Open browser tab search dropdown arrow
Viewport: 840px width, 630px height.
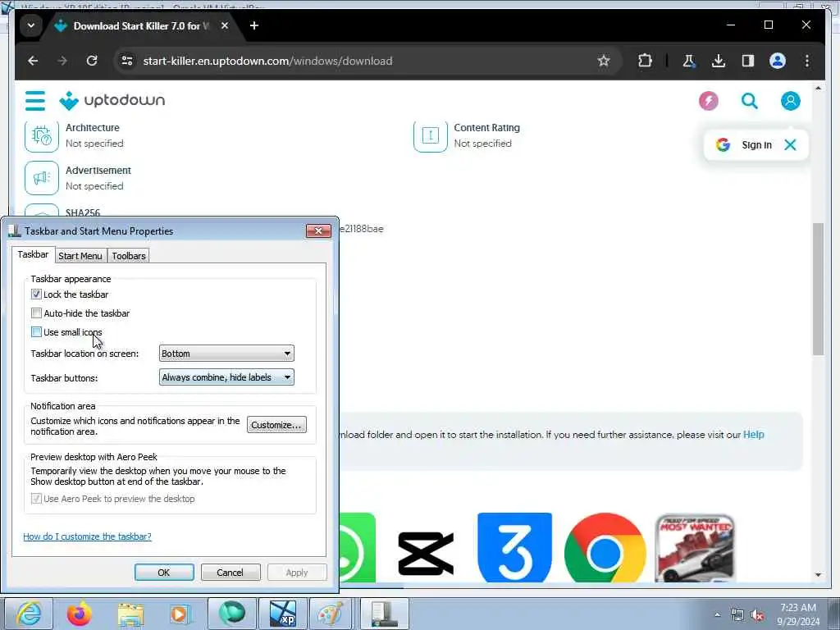tap(31, 25)
